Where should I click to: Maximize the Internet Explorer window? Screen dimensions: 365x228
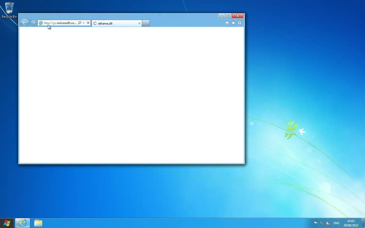click(229, 16)
